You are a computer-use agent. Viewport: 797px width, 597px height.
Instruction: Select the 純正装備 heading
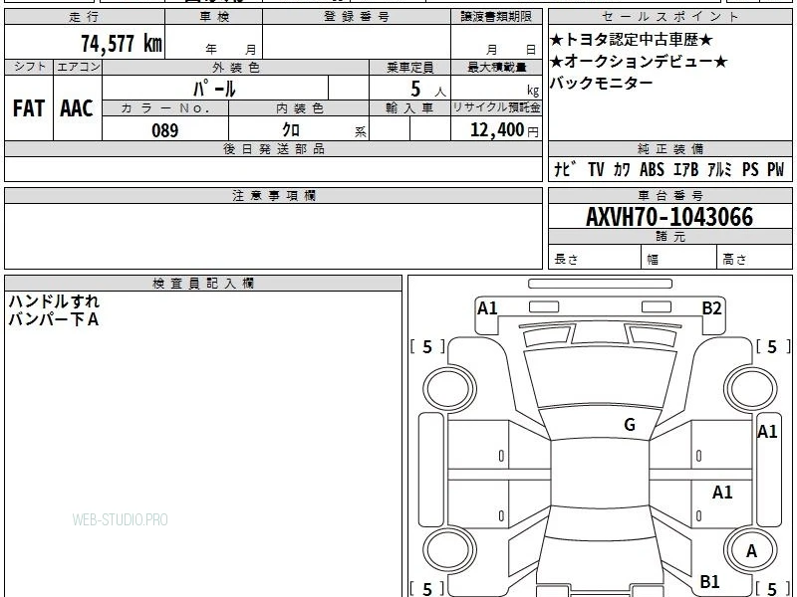669,148
